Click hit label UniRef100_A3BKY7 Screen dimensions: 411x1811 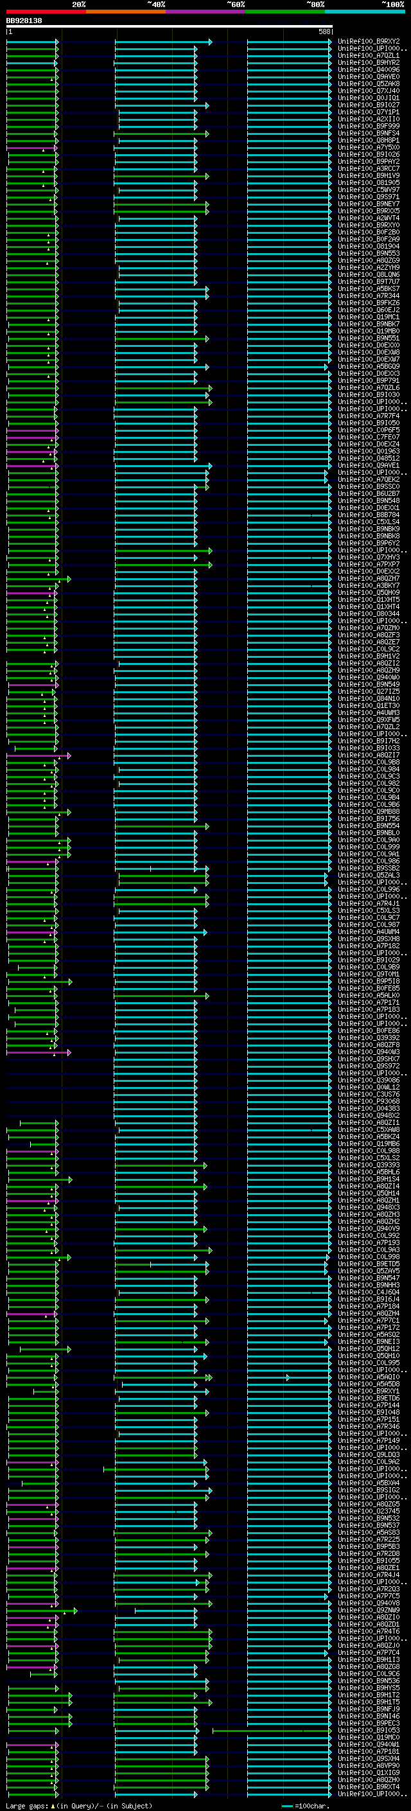pyautogui.click(x=369, y=585)
